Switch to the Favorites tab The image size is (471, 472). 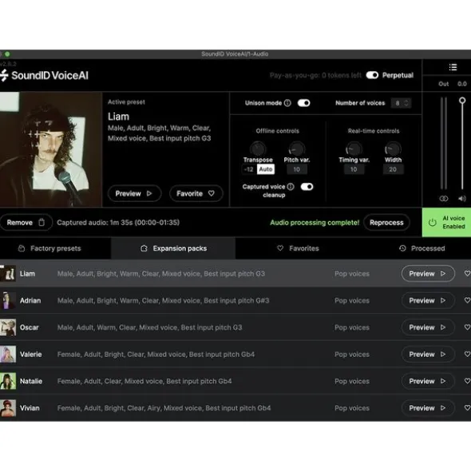(298, 248)
